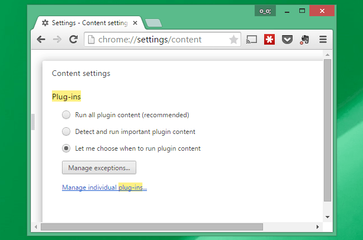The height and width of the screenshot is (240, 363).
Task: Open the LastPass red asterisk extension
Action: (x=269, y=40)
